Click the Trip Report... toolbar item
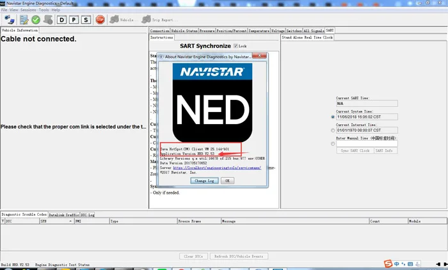Image resolution: width=448 pixels, height=270 pixels. [x=159, y=20]
